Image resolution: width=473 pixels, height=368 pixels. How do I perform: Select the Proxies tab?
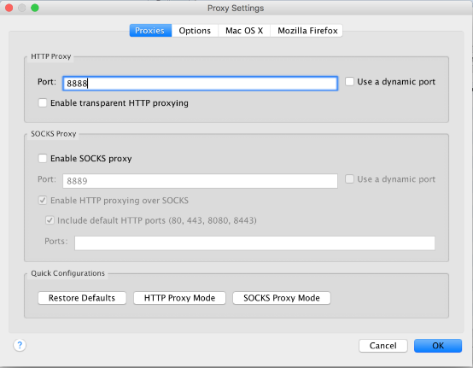150,31
